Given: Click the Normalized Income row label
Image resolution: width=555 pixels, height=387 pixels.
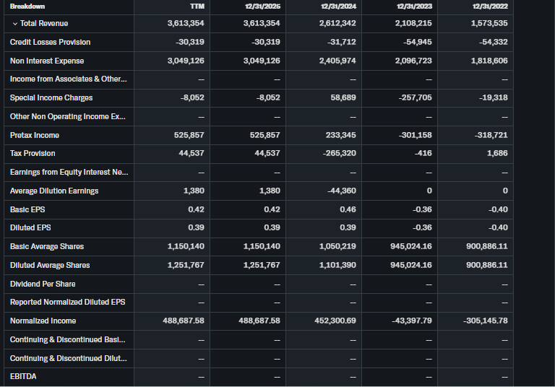Looking at the screenshot, I should pyautogui.click(x=43, y=321).
